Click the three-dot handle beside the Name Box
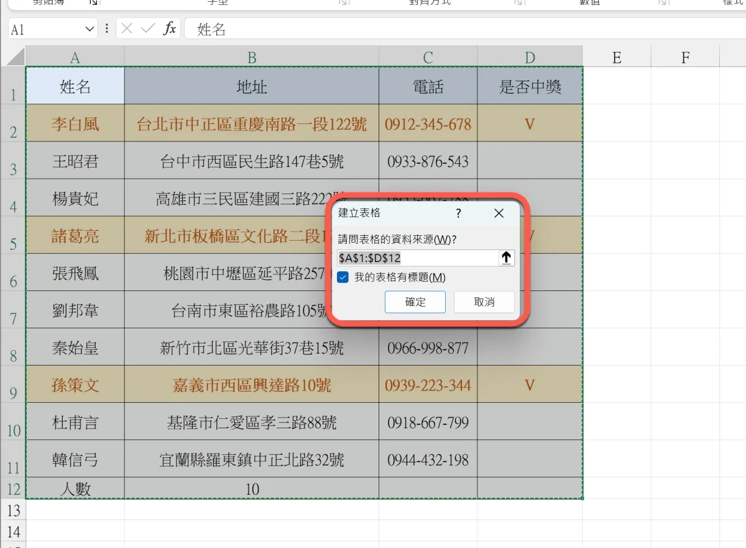Screen dimensions: 746x548 click(x=107, y=29)
